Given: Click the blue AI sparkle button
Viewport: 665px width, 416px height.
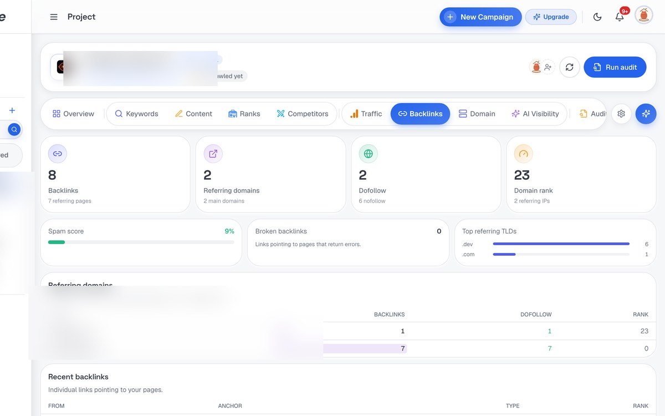Looking at the screenshot, I should point(646,114).
